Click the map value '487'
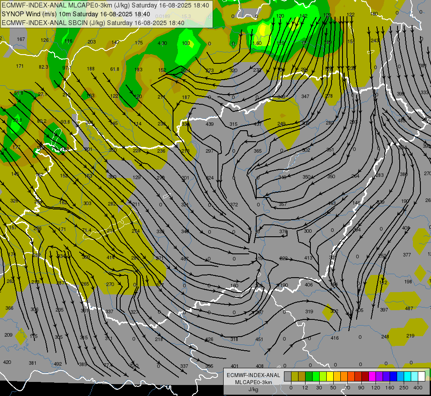The image size is (431, 396). point(409,308)
